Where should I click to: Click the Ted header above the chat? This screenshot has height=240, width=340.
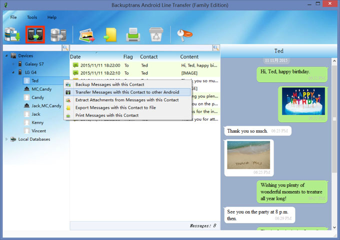278,51
